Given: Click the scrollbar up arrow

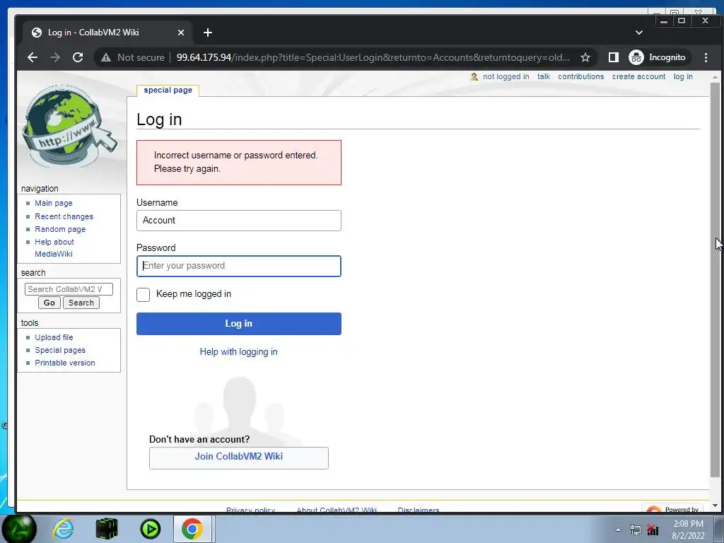Looking at the screenshot, I should (715, 76).
